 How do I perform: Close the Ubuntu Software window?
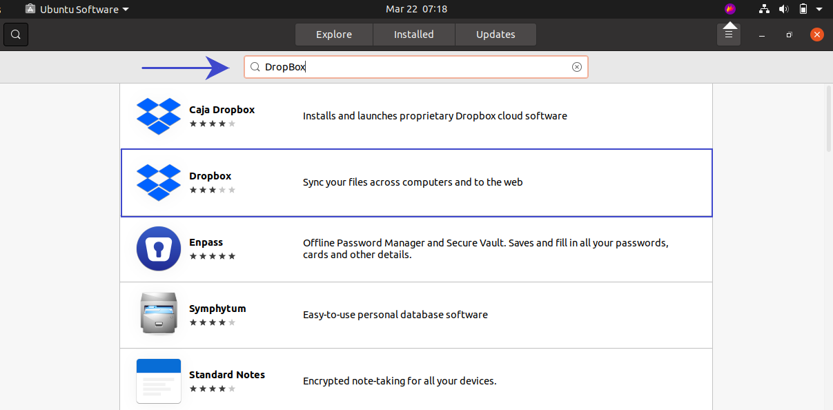[817, 35]
